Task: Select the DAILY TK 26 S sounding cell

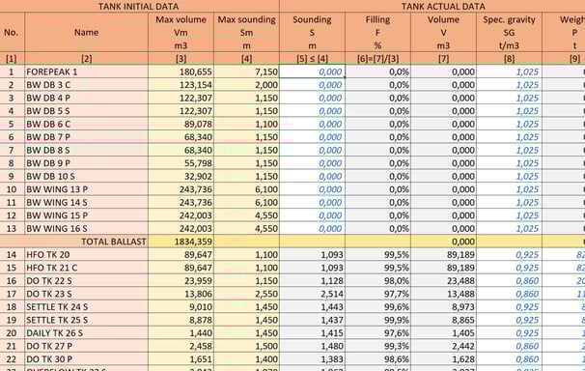Action: coord(312,333)
